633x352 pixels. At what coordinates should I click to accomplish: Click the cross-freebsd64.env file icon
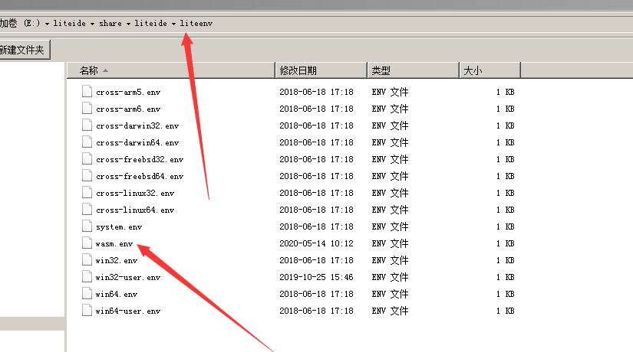(x=87, y=176)
